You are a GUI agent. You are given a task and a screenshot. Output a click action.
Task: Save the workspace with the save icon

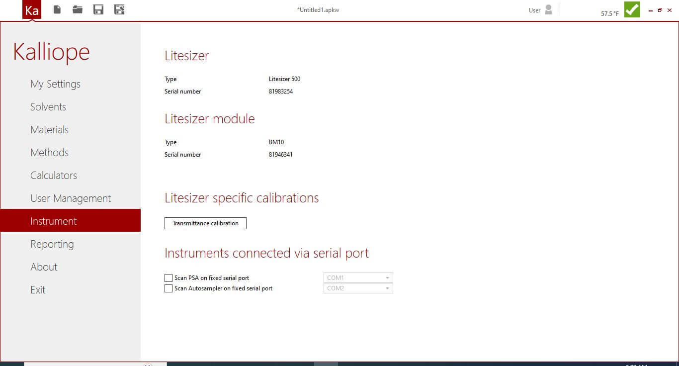(x=98, y=9)
